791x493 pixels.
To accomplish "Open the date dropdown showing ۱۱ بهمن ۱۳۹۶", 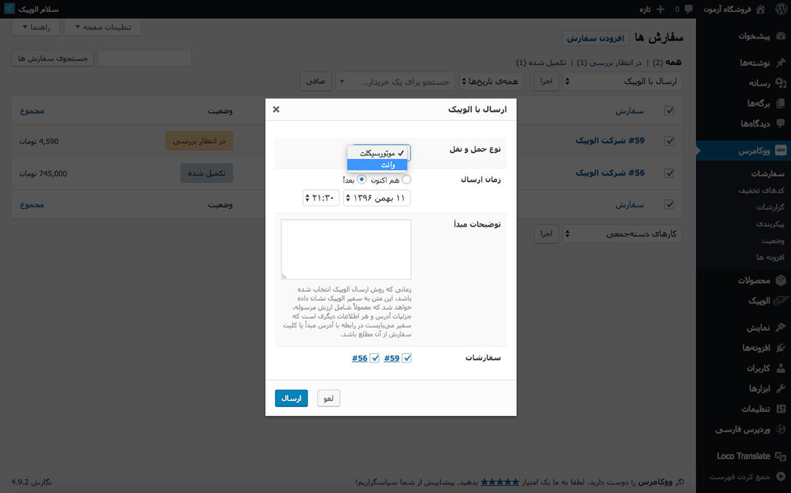I will [377, 198].
